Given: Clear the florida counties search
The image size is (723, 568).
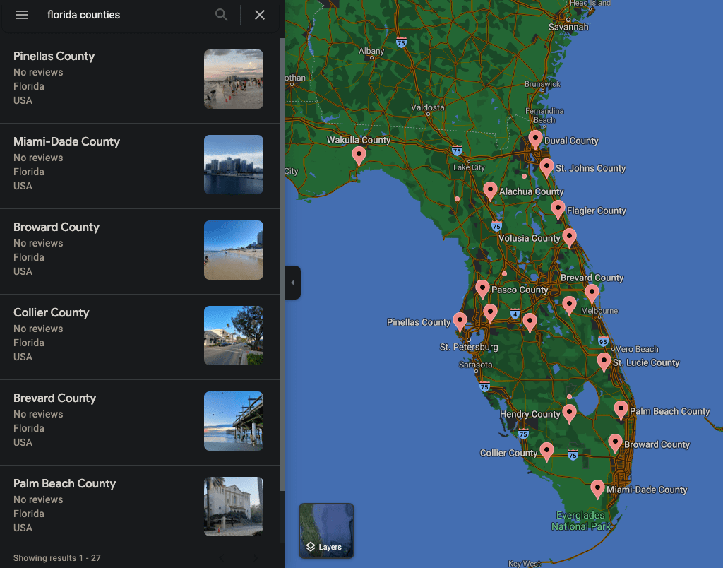Looking at the screenshot, I should point(260,15).
